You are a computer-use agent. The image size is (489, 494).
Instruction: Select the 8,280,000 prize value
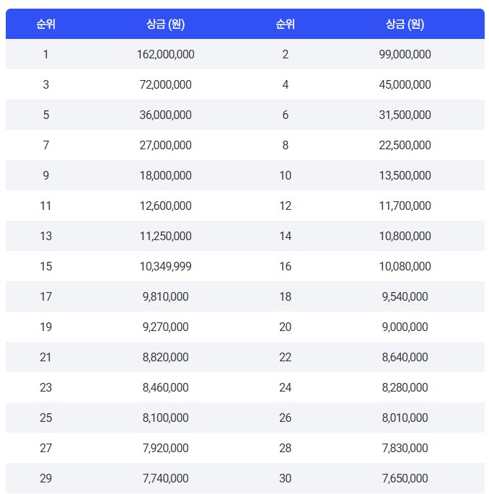405,387
